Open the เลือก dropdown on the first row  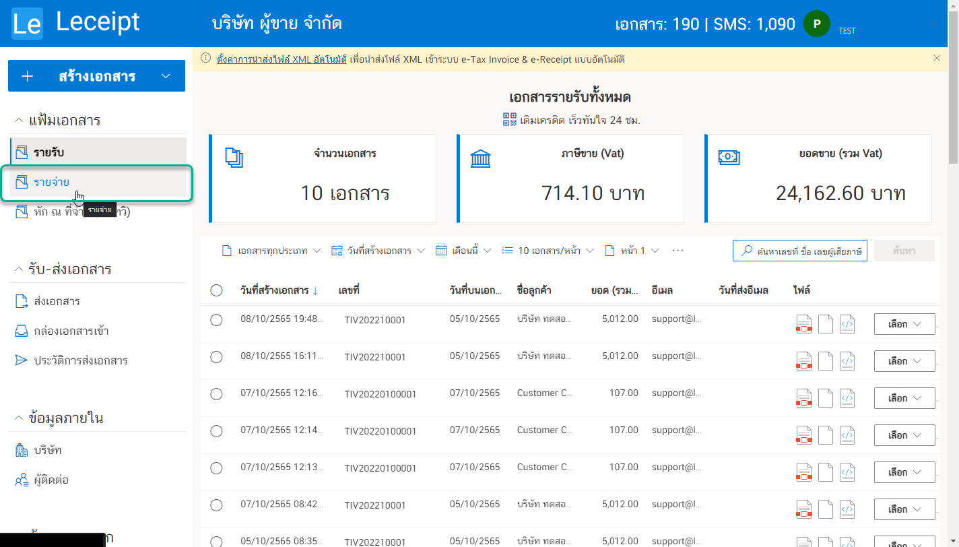[904, 323]
